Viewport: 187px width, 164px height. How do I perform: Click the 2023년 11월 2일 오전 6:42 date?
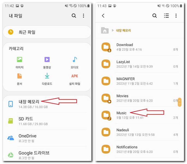pyautogui.click(x=135, y=83)
